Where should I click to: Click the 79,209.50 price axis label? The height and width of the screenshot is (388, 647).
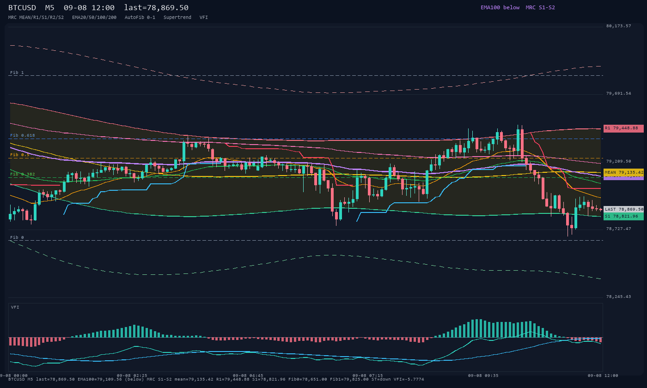[618, 161]
